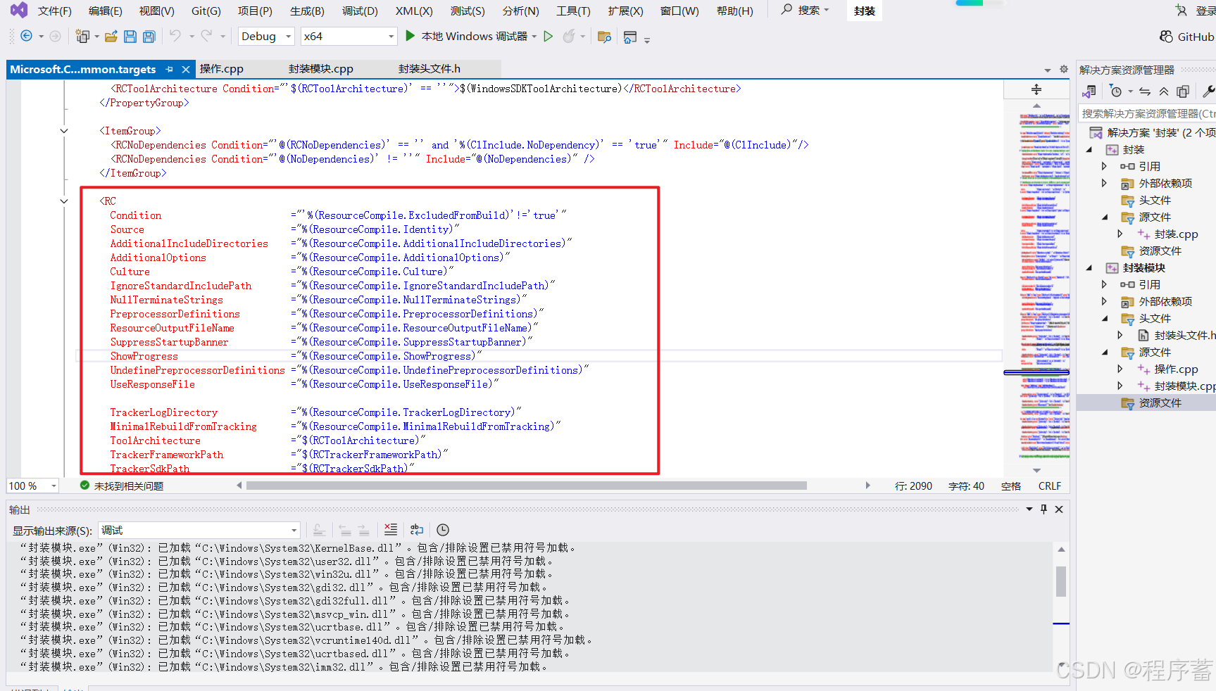
Task: Click the Solution Explorer search field
Action: [1147, 113]
